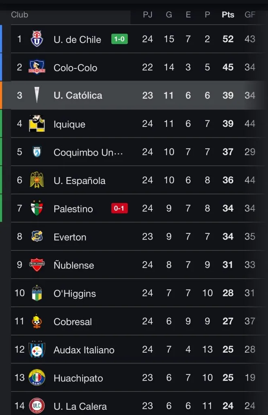Click the Coquimbo Unido club crest
The width and height of the screenshot is (268, 415).
coord(37,152)
